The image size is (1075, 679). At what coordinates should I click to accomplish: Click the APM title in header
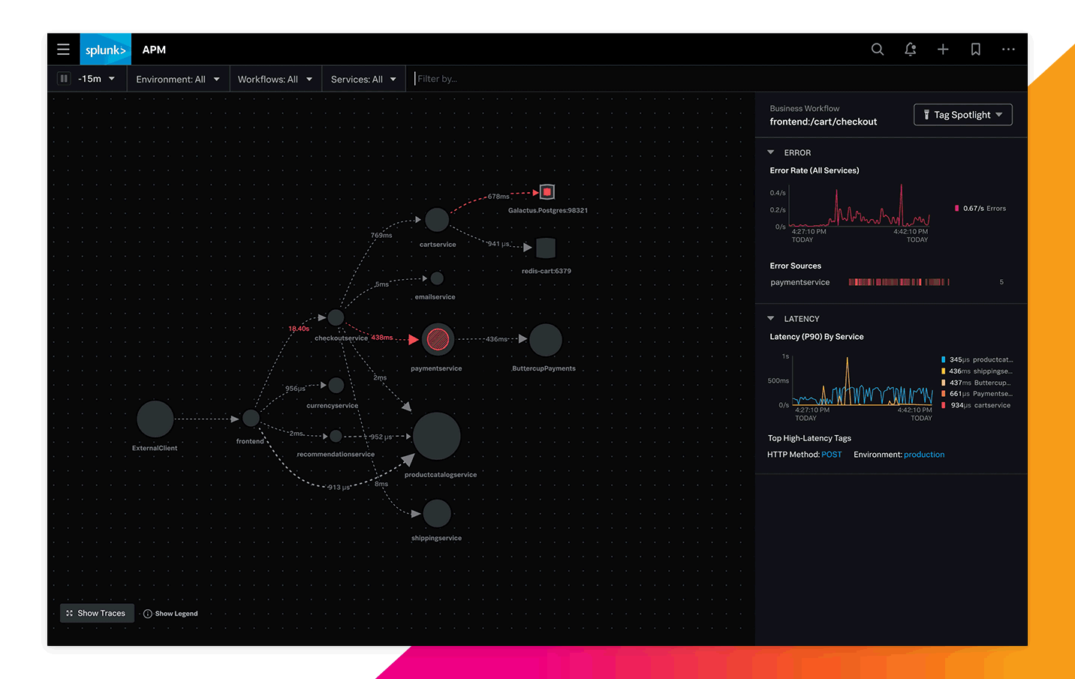(154, 50)
